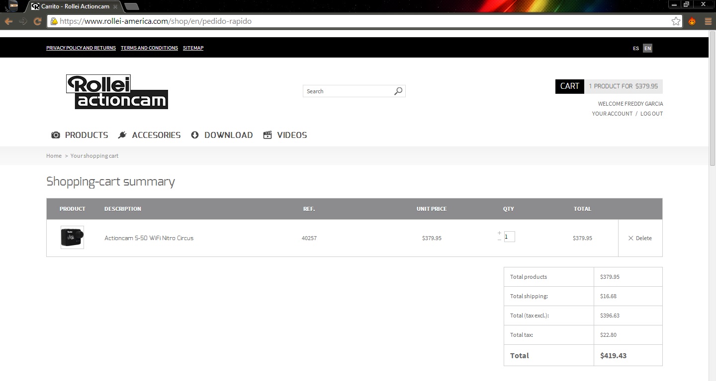The width and height of the screenshot is (716, 381).
Task: Increase quantity with the plus icon
Action: pyautogui.click(x=499, y=233)
